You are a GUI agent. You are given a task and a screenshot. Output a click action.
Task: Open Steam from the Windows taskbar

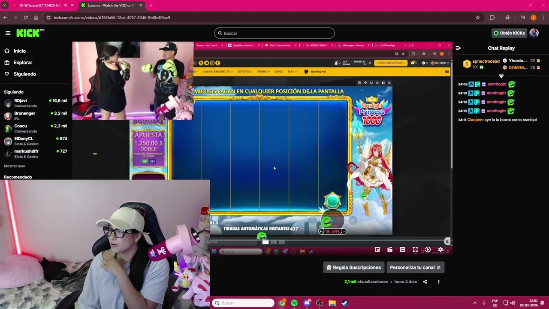point(344,303)
